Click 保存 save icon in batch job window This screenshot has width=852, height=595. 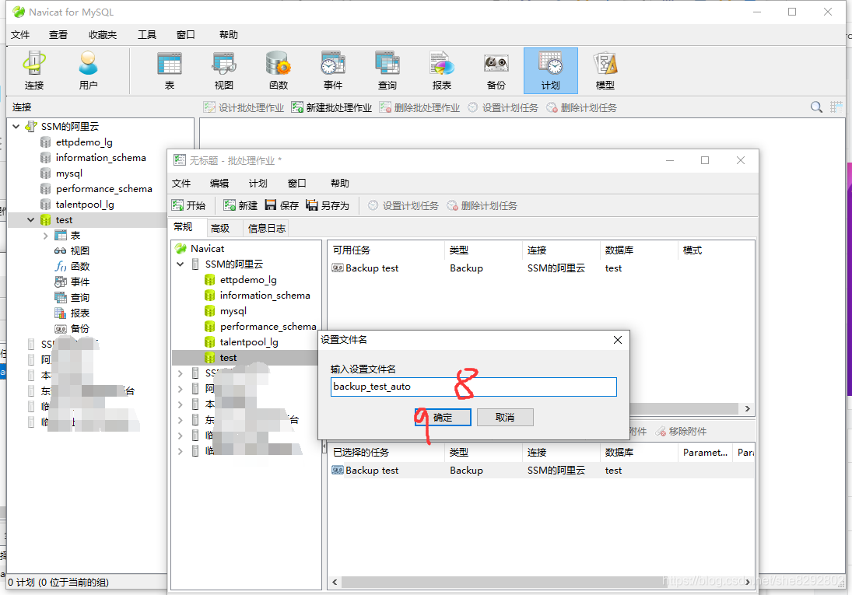point(282,205)
